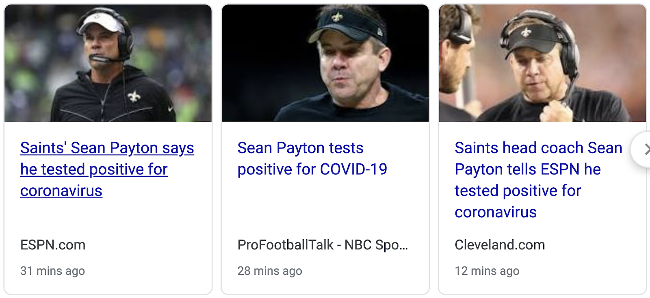Click the Cleveland.com source label
Viewport: 650px width, 298px height.
click(500, 245)
